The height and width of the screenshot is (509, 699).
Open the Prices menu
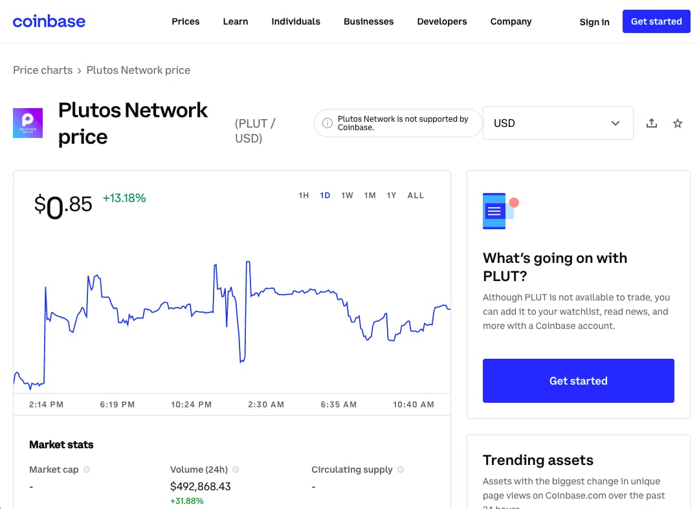pyautogui.click(x=186, y=21)
